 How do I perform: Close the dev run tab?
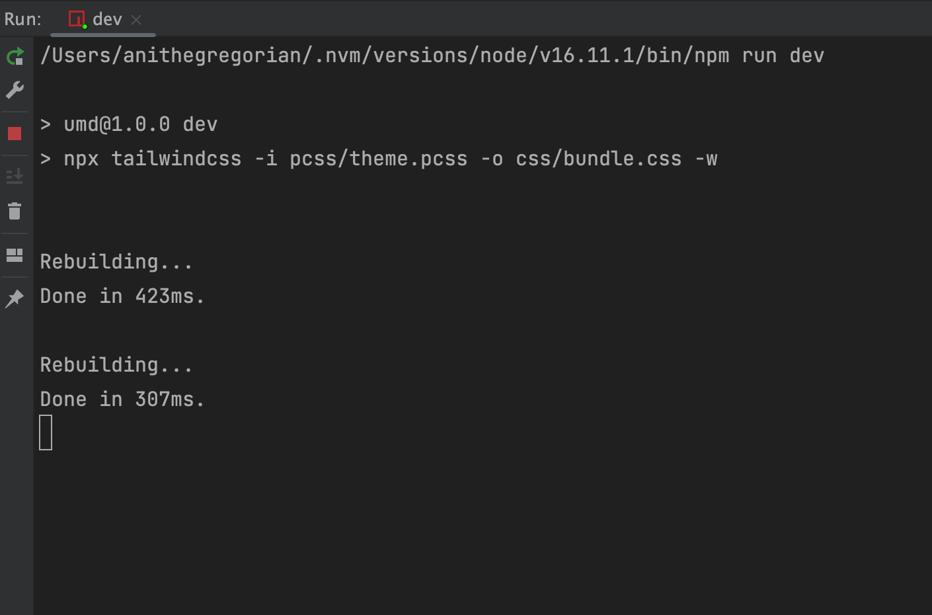click(x=136, y=20)
